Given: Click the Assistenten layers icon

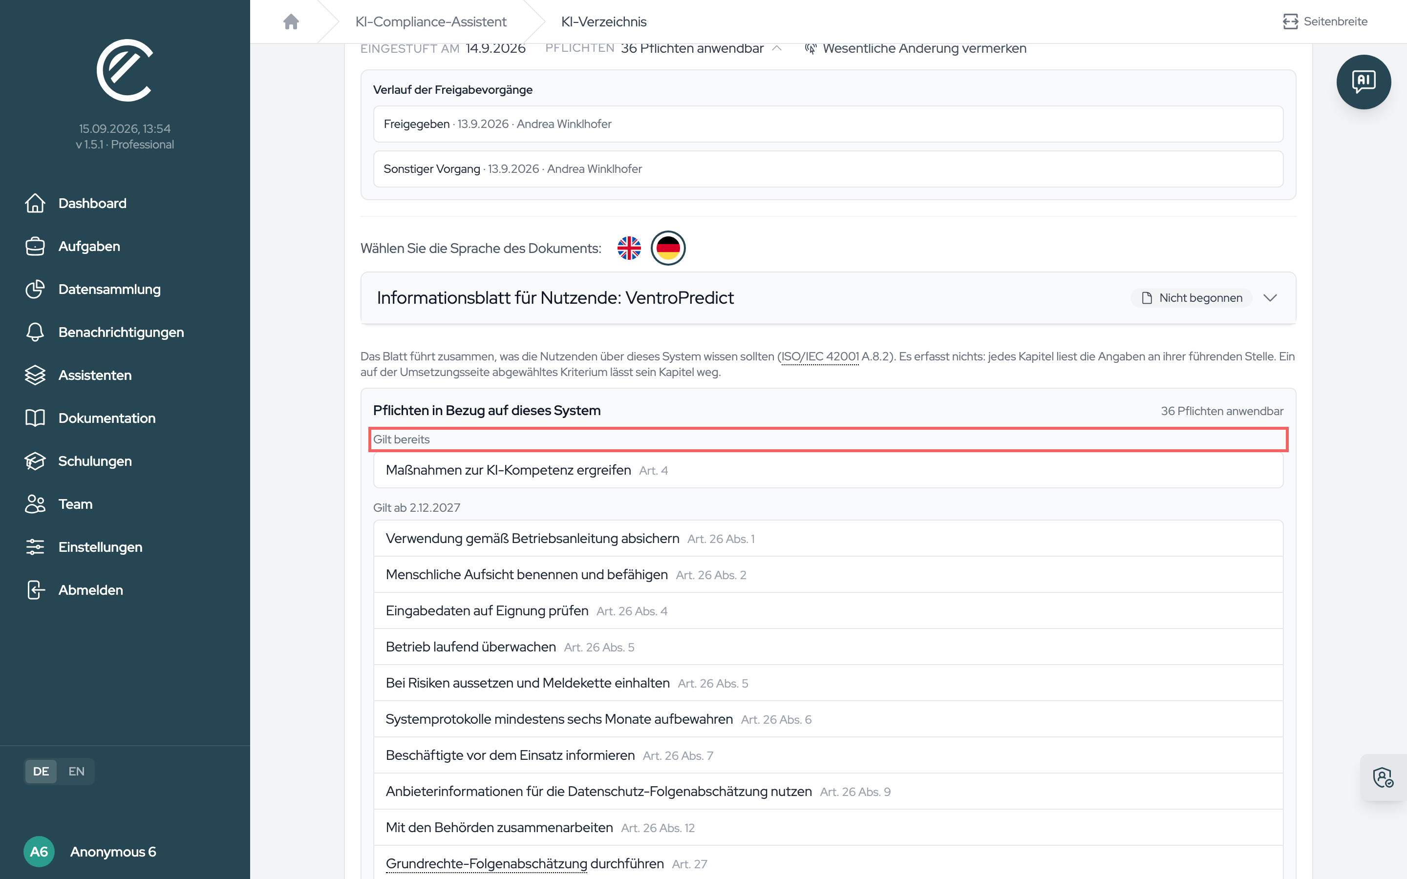Looking at the screenshot, I should tap(35, 375).
